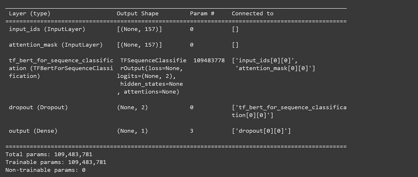Click the 'Output Shape' column header
Viewport: 418px width, 177px height.
point(138,14)
